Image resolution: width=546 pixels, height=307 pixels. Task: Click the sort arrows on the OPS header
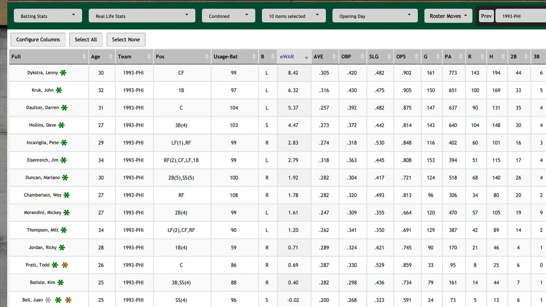(x=417, y=57)
